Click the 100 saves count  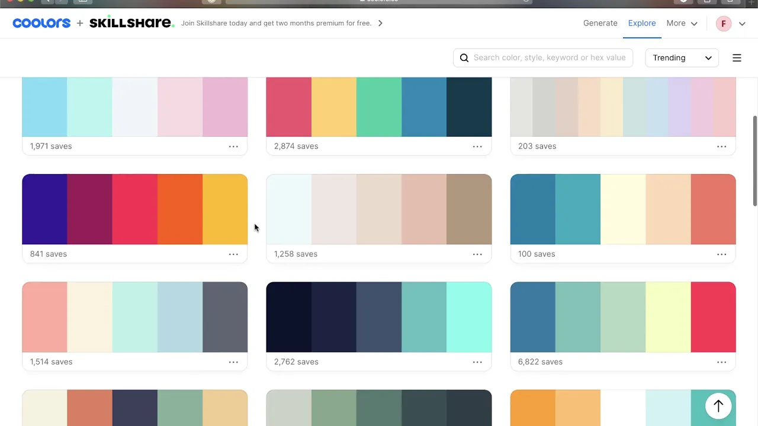[x=537, y=254]
